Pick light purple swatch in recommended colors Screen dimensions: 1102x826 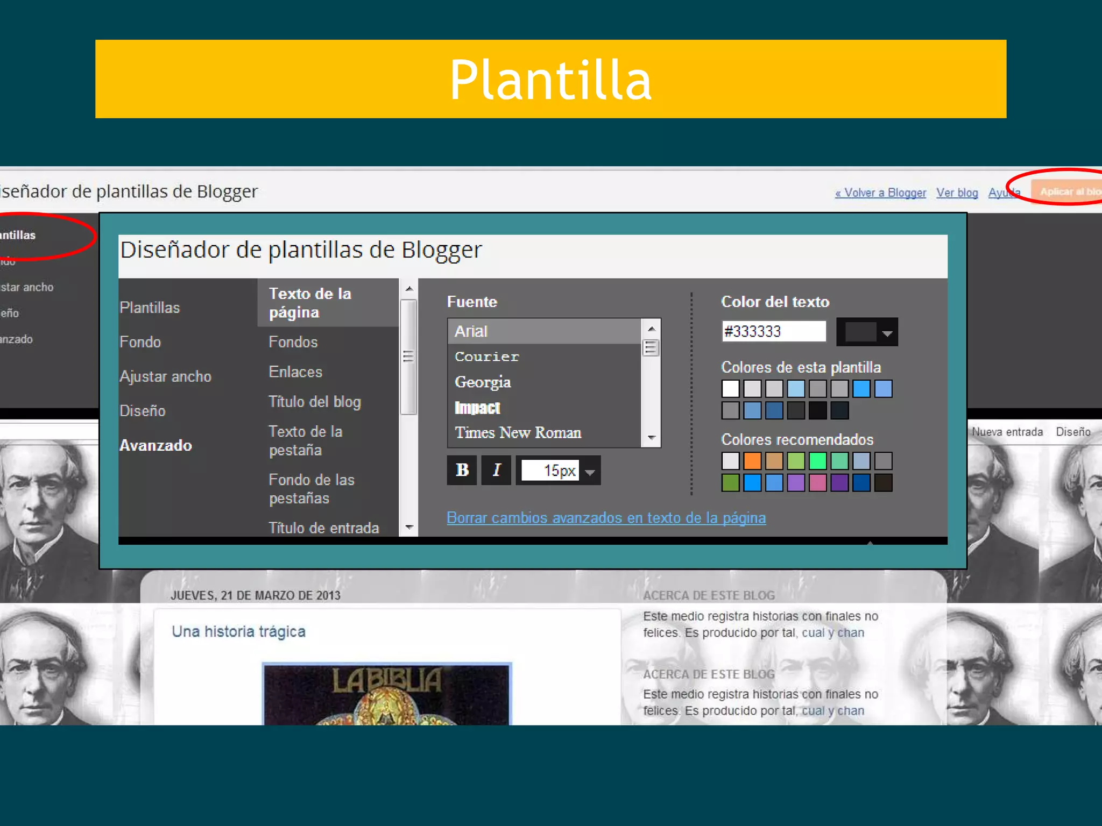[x=796, y=483]
